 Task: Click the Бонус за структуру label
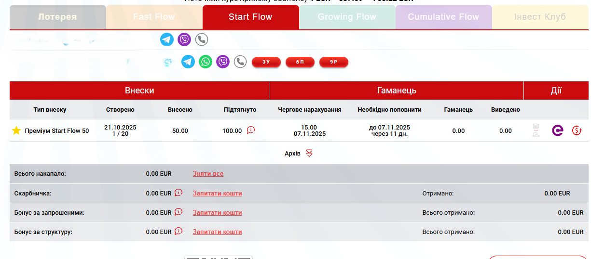coord(43,232)
